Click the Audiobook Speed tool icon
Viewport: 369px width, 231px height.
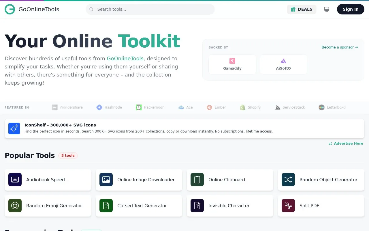click(15, 180)
